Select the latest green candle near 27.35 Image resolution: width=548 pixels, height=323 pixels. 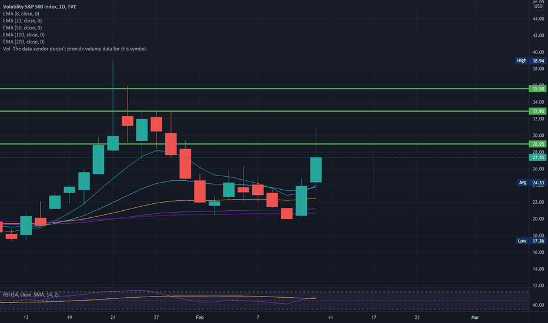(316, 170)
